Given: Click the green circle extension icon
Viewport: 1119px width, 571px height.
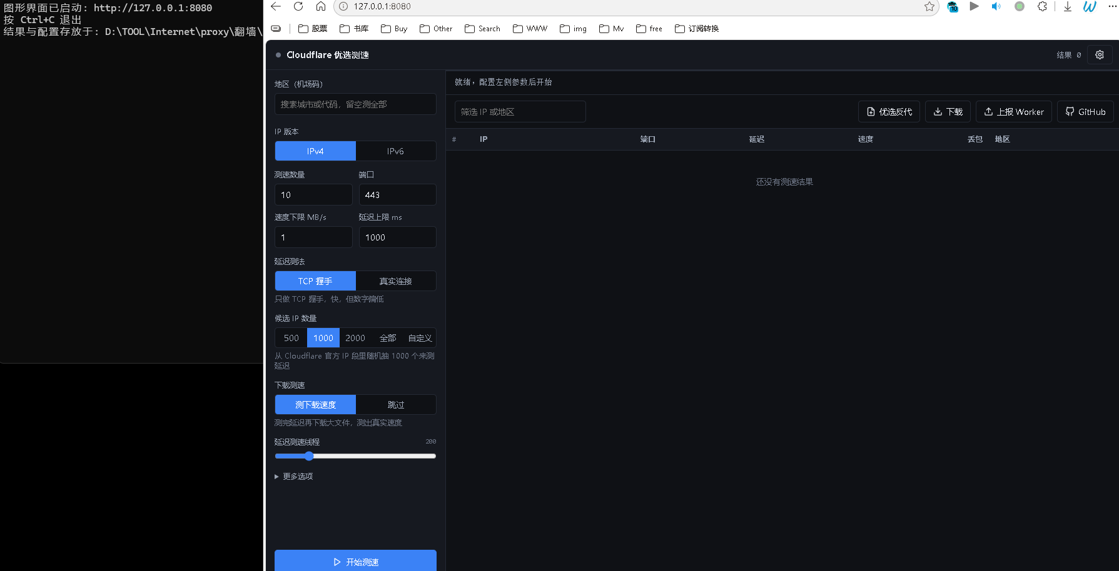Looking at the screenshot, I should (1019, 6).
